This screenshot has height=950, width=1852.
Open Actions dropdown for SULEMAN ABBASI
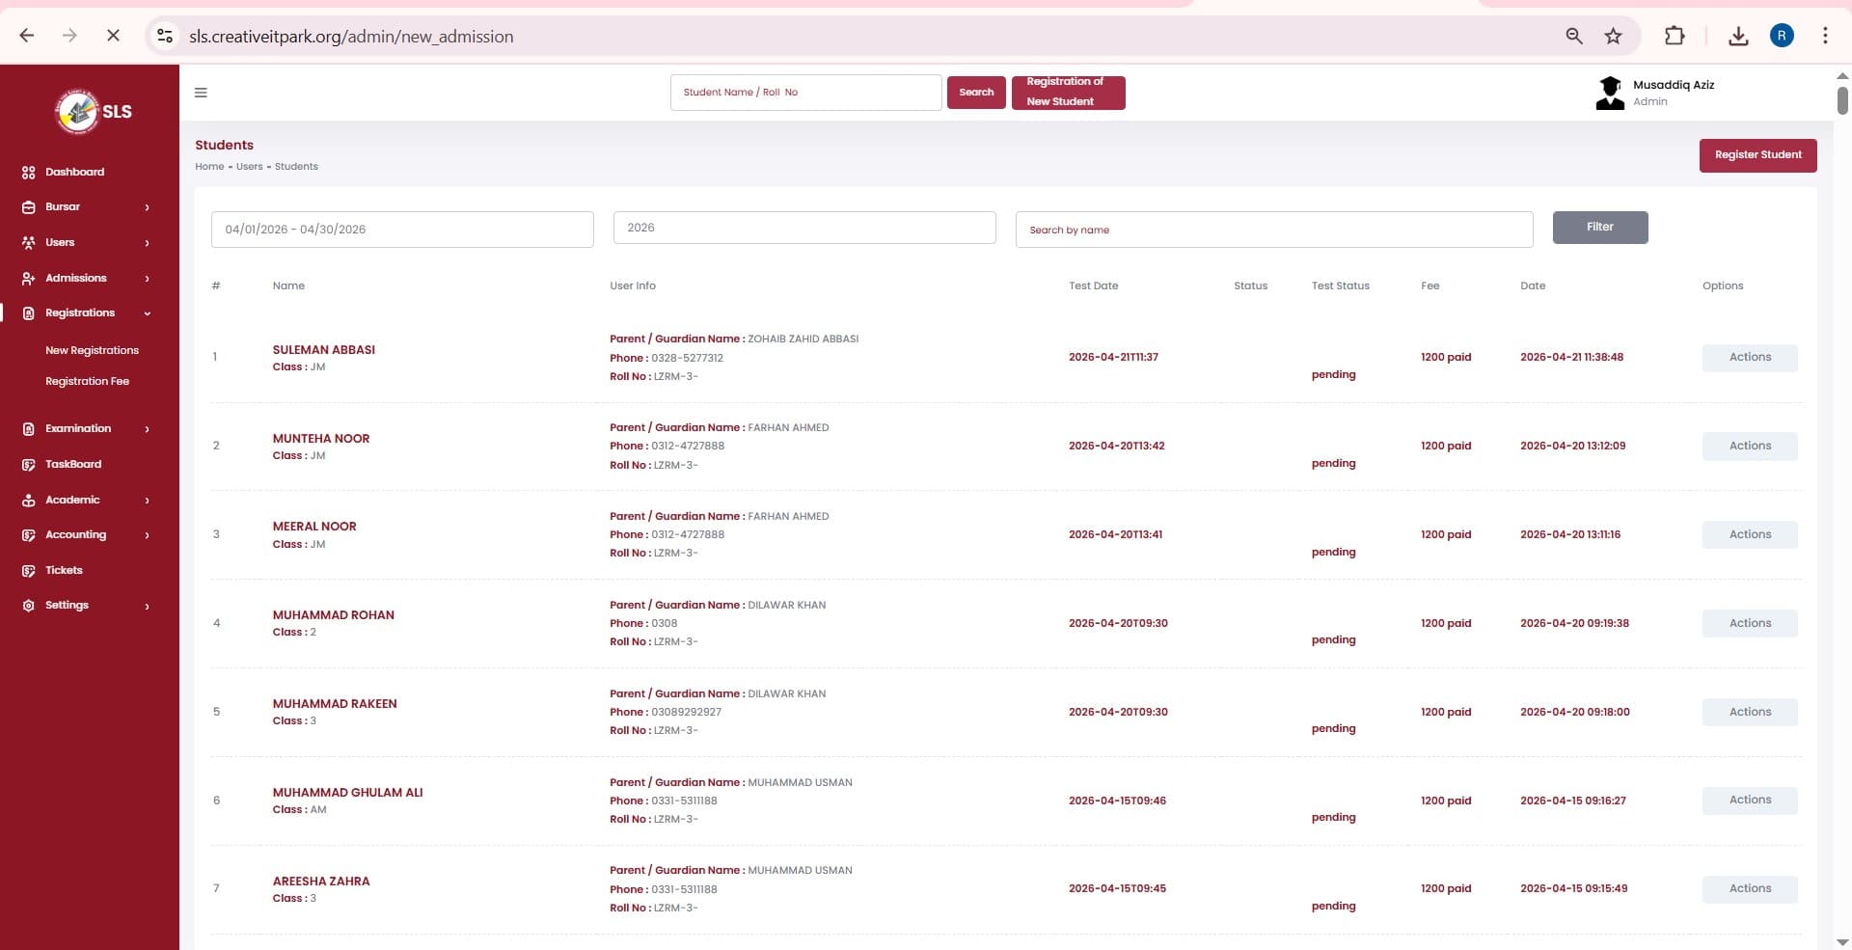pyautogui.click(x=1749, y=358)
